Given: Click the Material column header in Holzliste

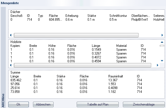Looking at the screenshot, I should point(121,46).
